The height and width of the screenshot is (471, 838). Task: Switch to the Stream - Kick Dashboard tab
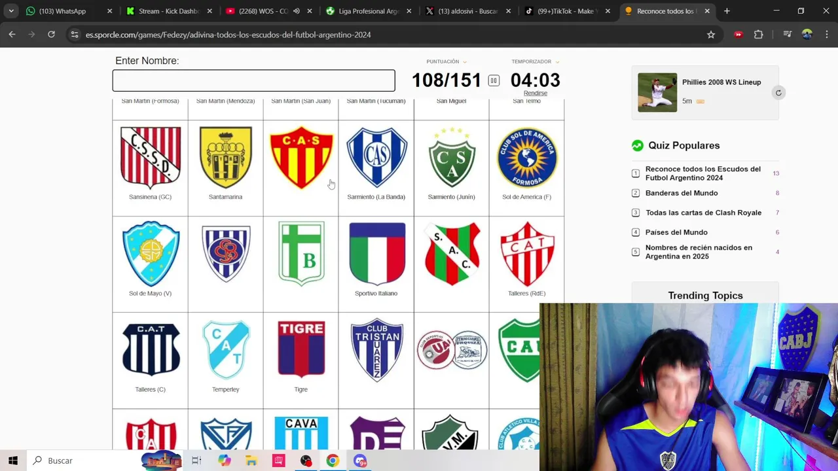[168, 11]
